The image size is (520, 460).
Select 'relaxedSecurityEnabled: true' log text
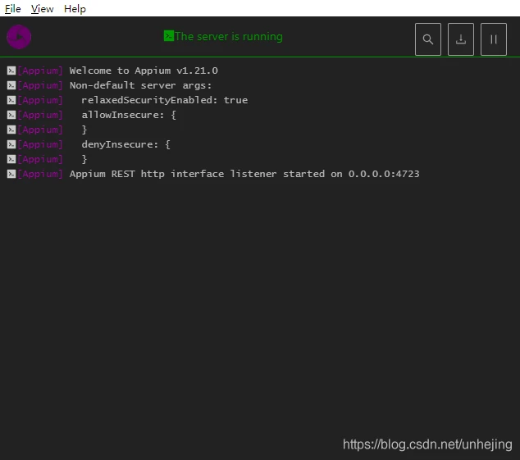tap(165, 100)
